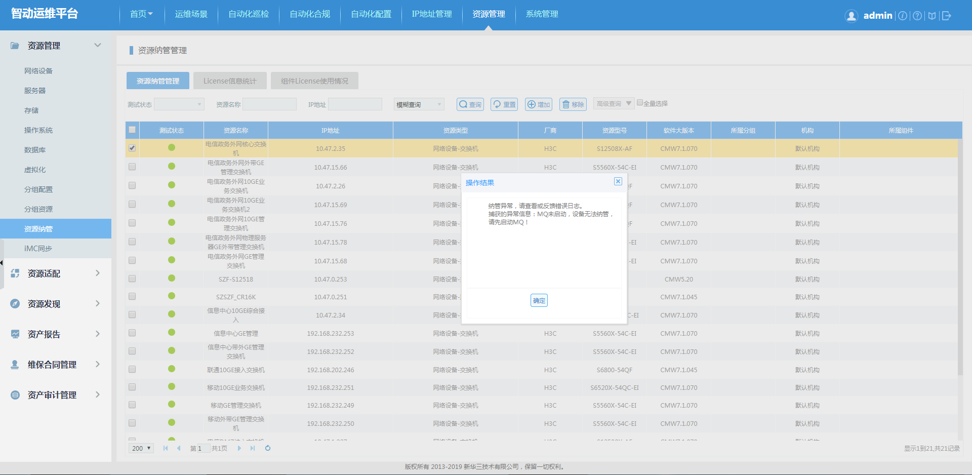The height and width of the screenshot is (475, 972).
Task: Click the info icon beside admin
Action: point(903,16)
